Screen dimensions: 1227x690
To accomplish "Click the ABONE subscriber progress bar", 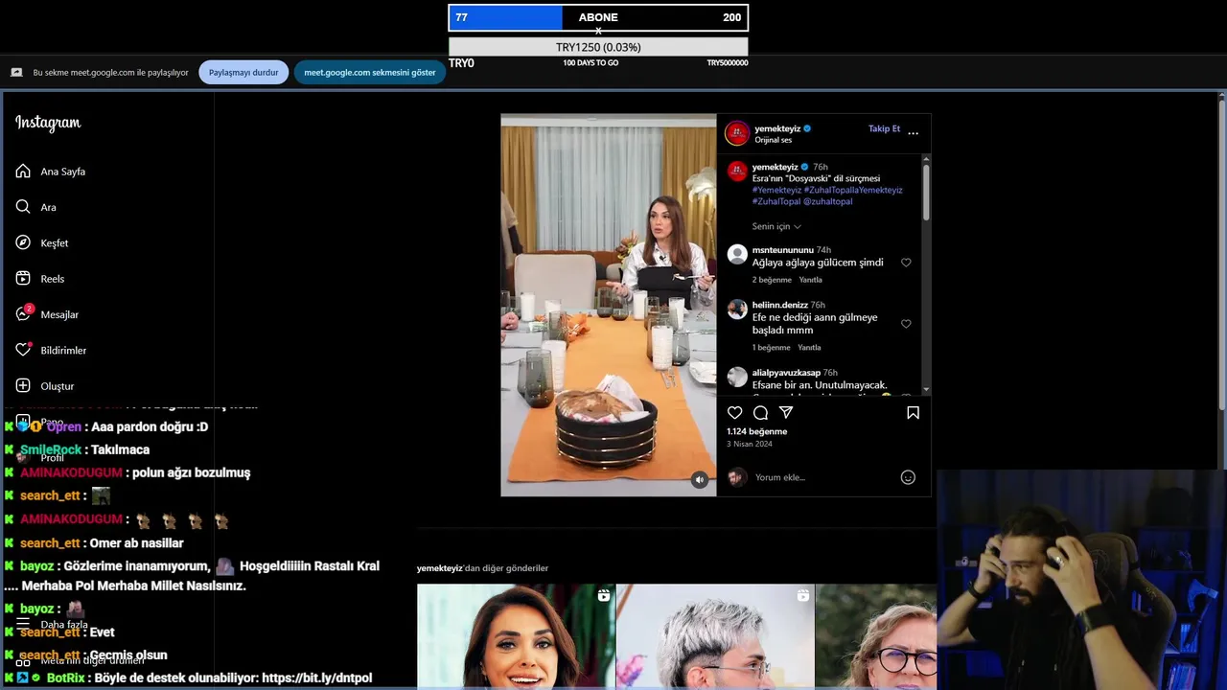I will coord(598,17).
